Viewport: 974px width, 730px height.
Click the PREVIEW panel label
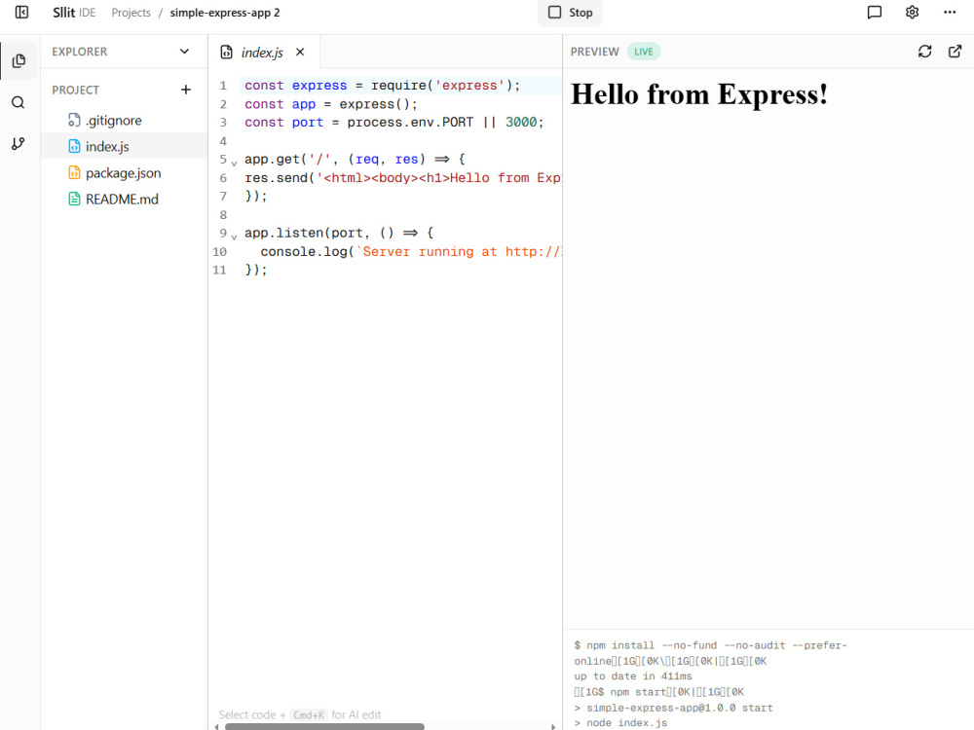pyautogui.click(x=594, y=52)
